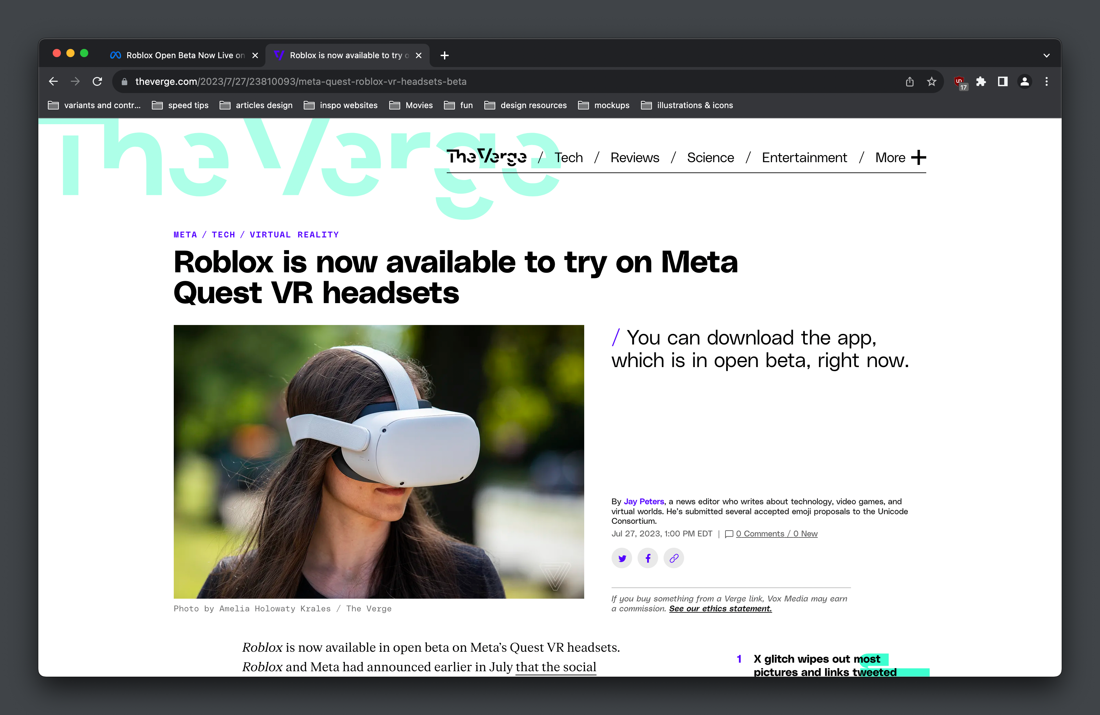
Task: Open the Extensions puzzle piece menu
Action: tap(981, 81)
